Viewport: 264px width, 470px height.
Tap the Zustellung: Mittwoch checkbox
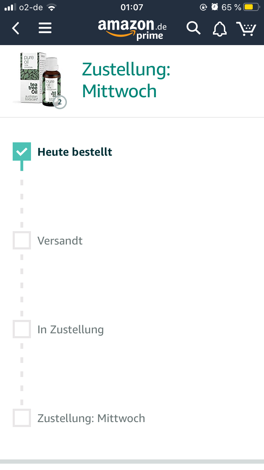click(22, 418)
